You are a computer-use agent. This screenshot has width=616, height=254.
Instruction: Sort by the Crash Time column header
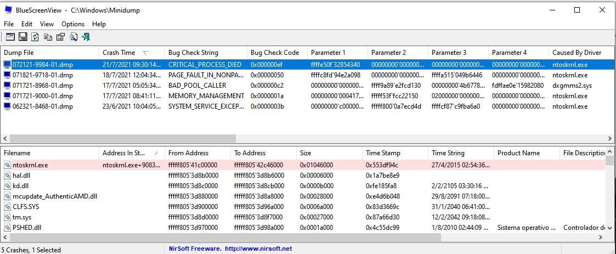(x=132, y=52)
